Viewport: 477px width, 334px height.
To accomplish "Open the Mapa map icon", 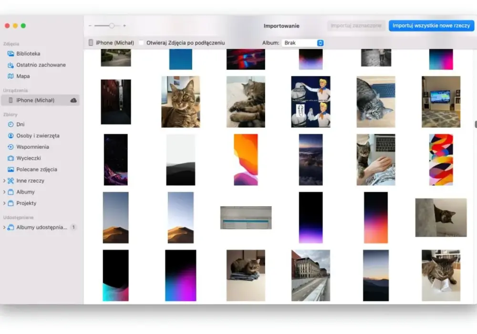I will pyautogui.click(x=10, y=76).
